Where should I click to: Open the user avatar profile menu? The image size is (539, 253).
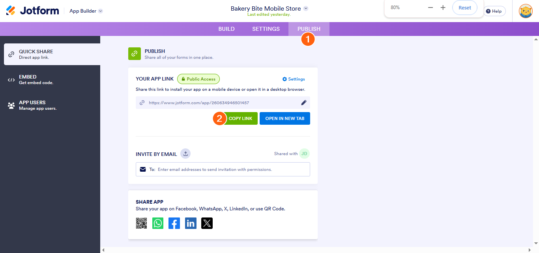[x=525, y=11]
